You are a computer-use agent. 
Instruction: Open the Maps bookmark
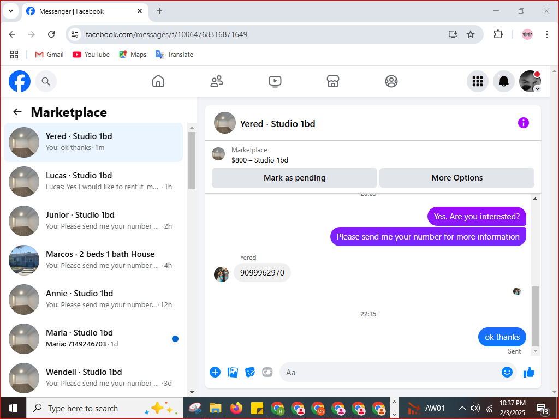(x=133, y=55)
